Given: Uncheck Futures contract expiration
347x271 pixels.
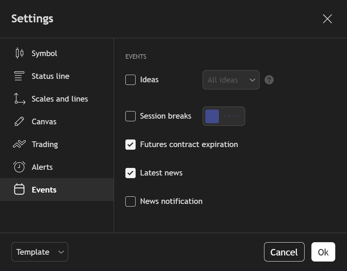Looking at the screenshot, I should [130, 144].
